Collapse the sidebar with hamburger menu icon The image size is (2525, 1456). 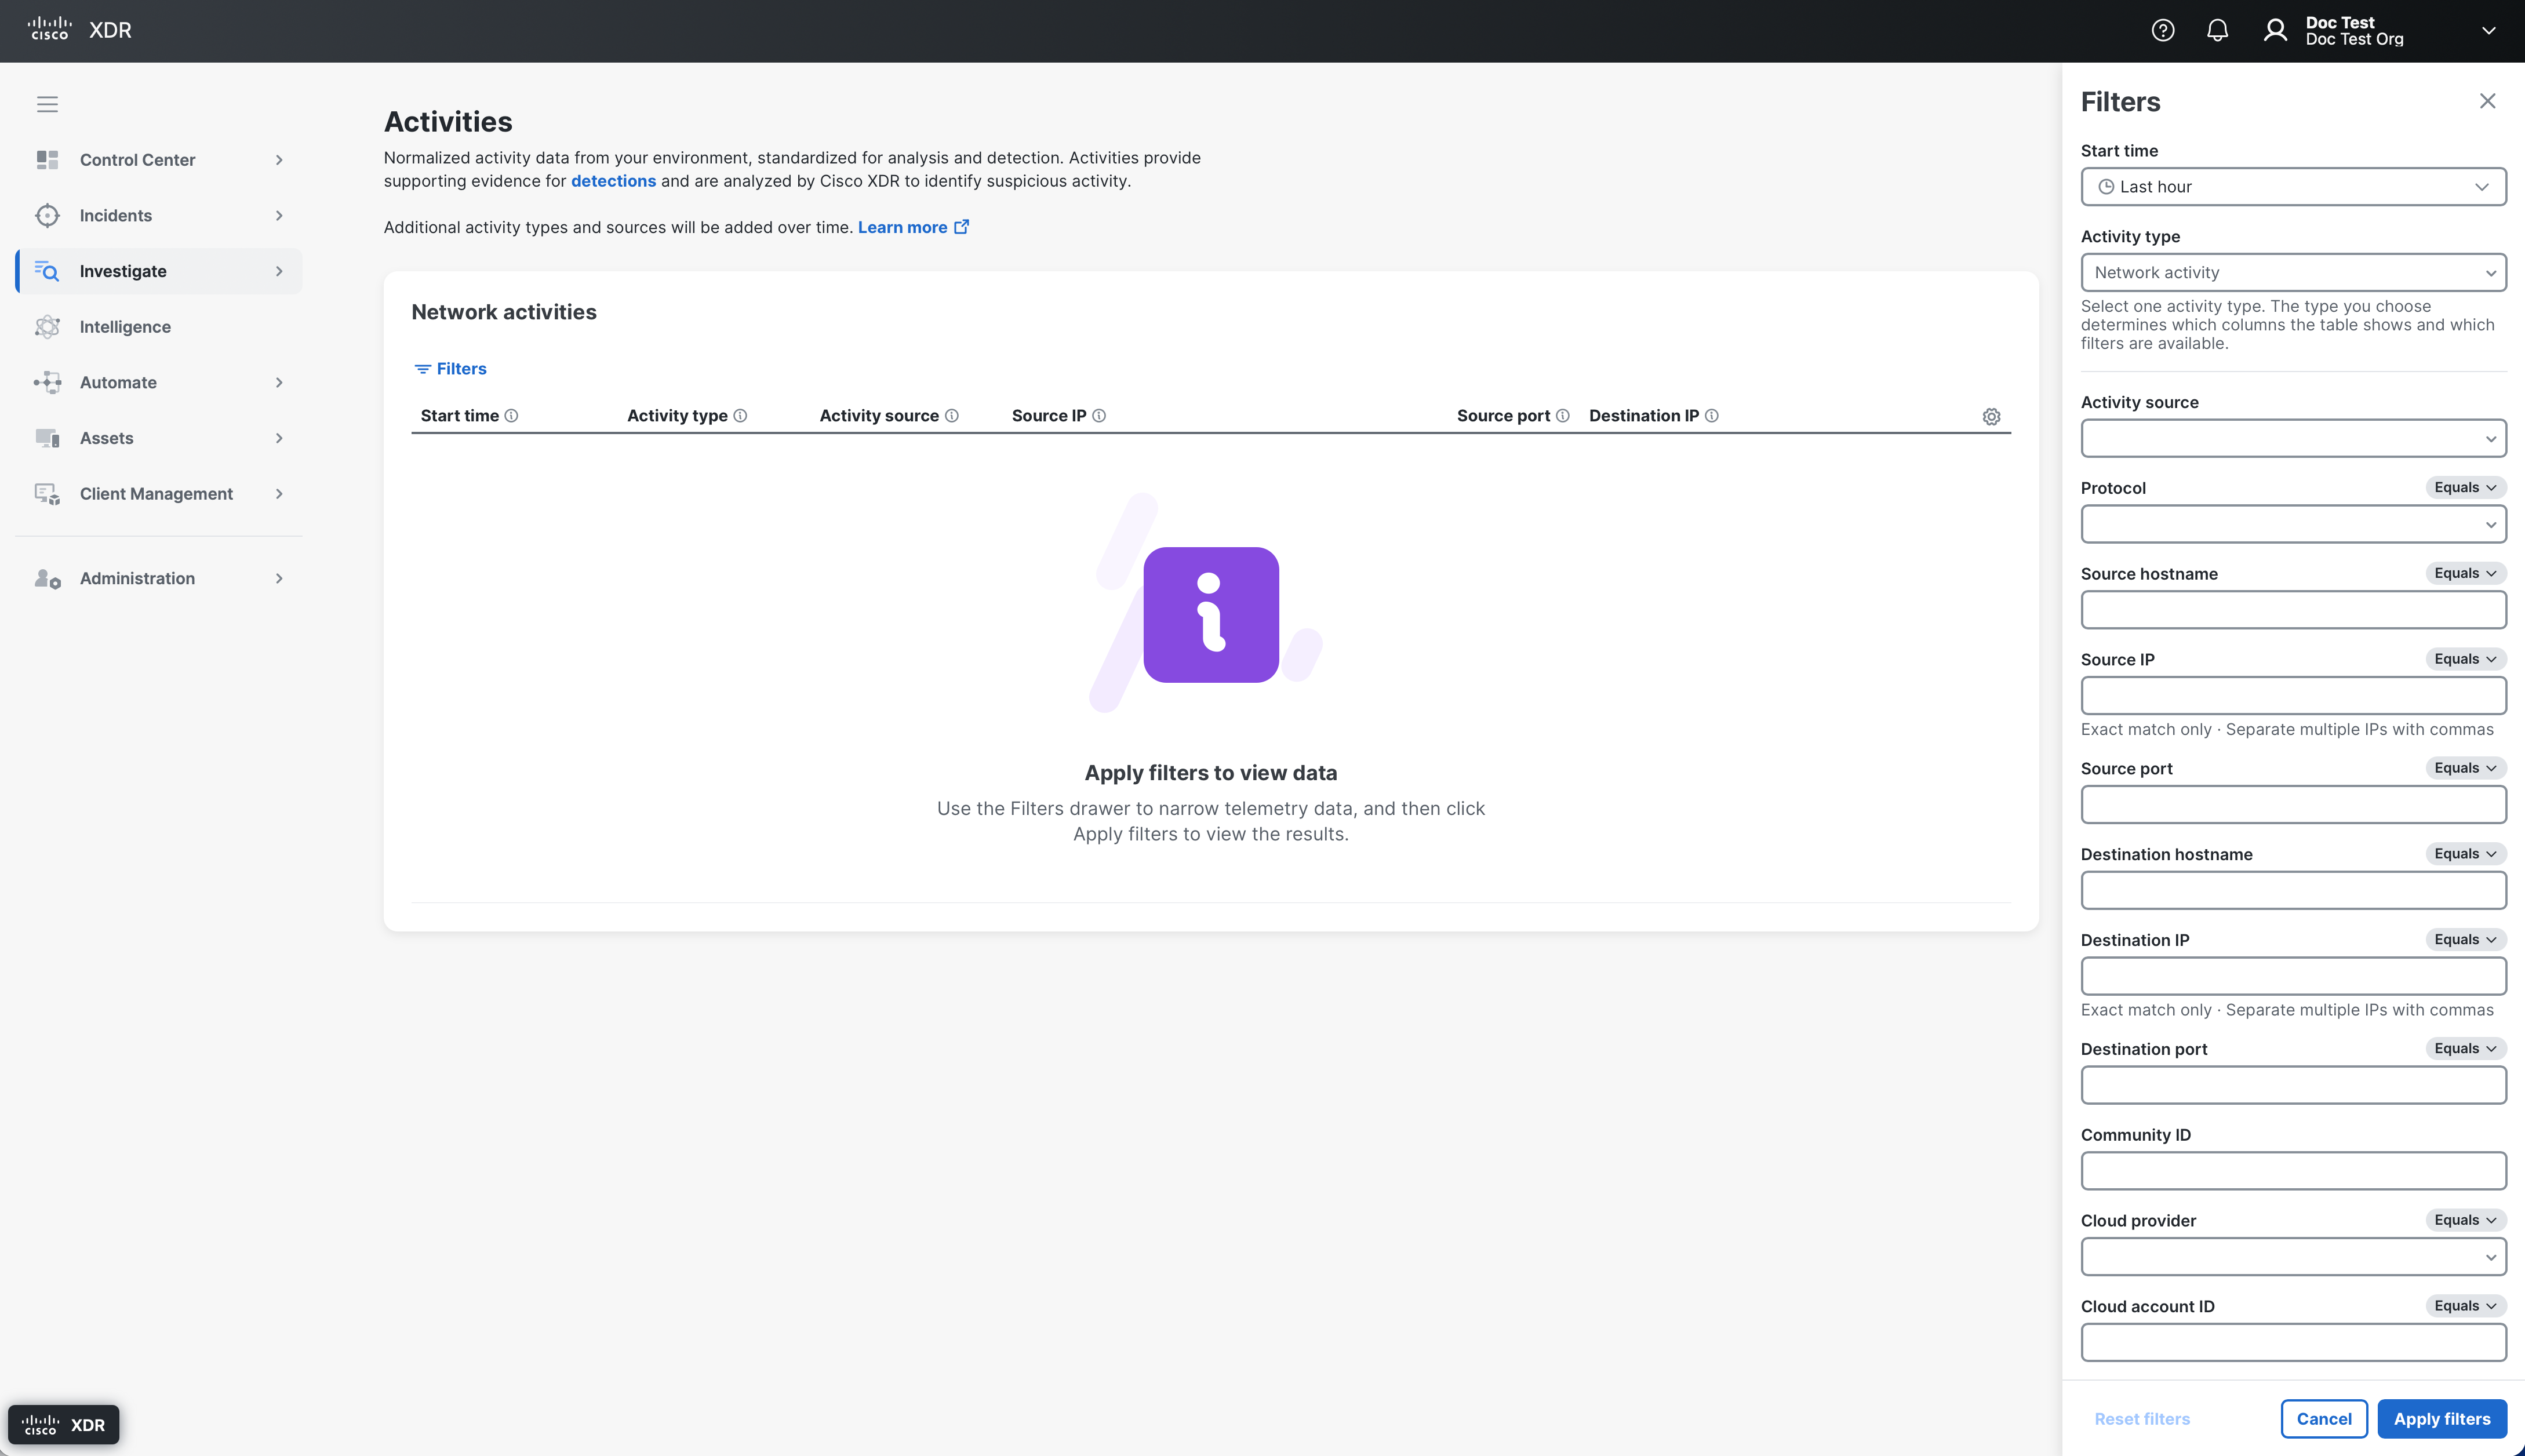point(47,104)
